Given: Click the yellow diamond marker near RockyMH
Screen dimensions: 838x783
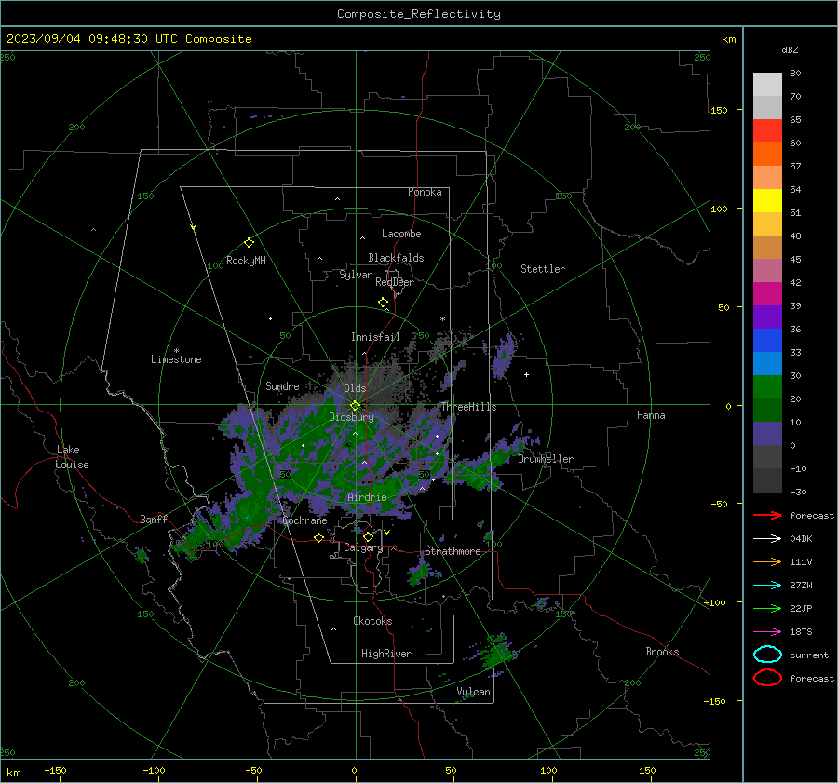Looking at the screenshot, I should pos(249,243).
